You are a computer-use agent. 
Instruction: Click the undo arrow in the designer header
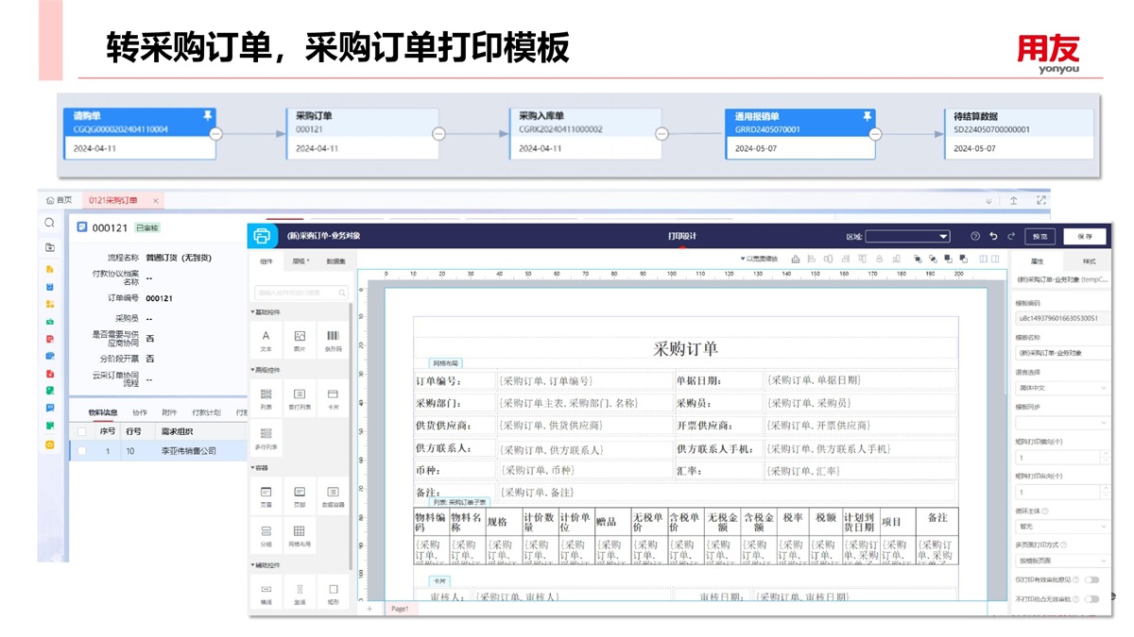pyautogui.click(x=993, y=236)
